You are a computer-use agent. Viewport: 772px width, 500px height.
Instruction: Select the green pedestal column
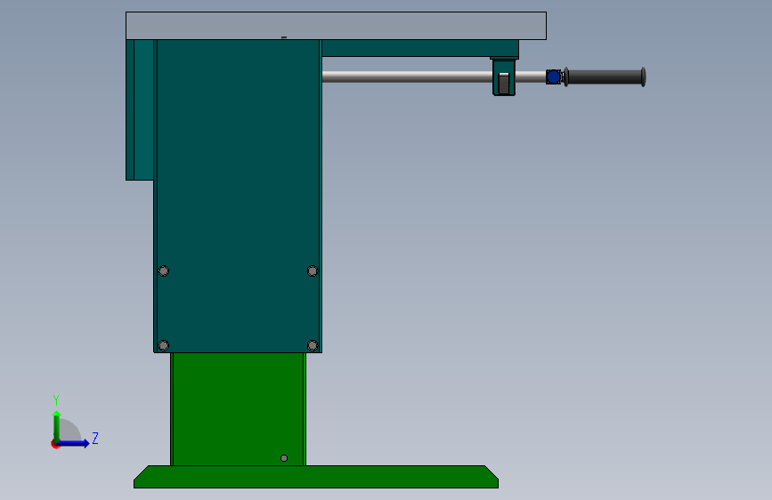[239, 409]
